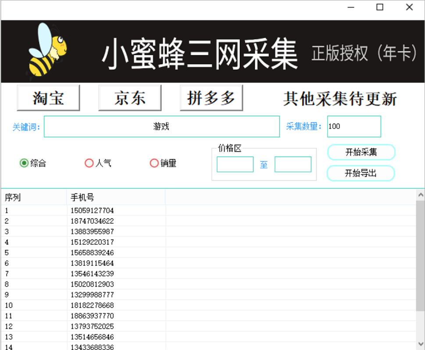Click the maximum price box after 至
The height and width of the screenshot is (350, 425).
tap(293, 164)
